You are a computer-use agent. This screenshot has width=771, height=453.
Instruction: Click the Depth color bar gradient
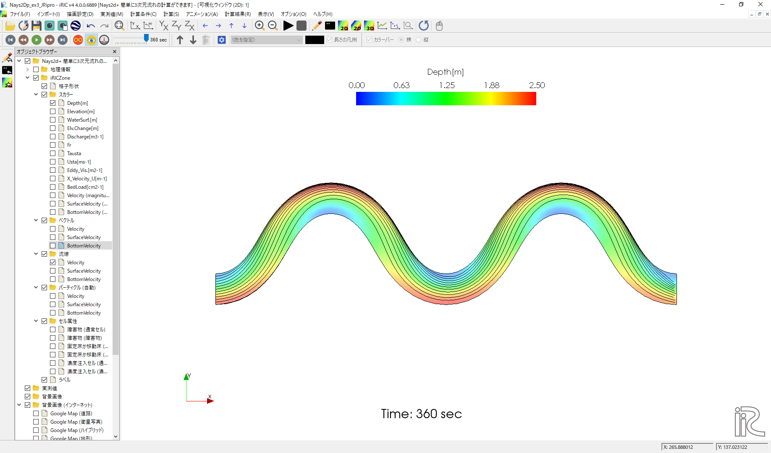(446, 99)
